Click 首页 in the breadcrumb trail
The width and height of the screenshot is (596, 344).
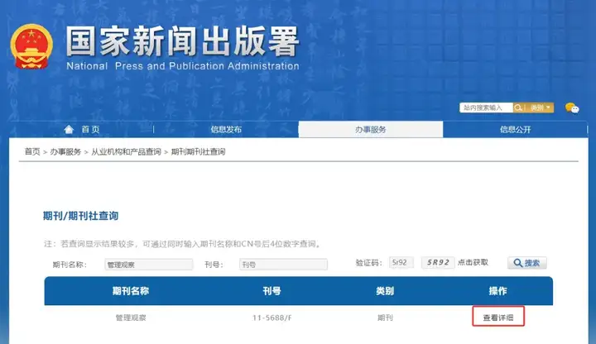pos(32,152)
